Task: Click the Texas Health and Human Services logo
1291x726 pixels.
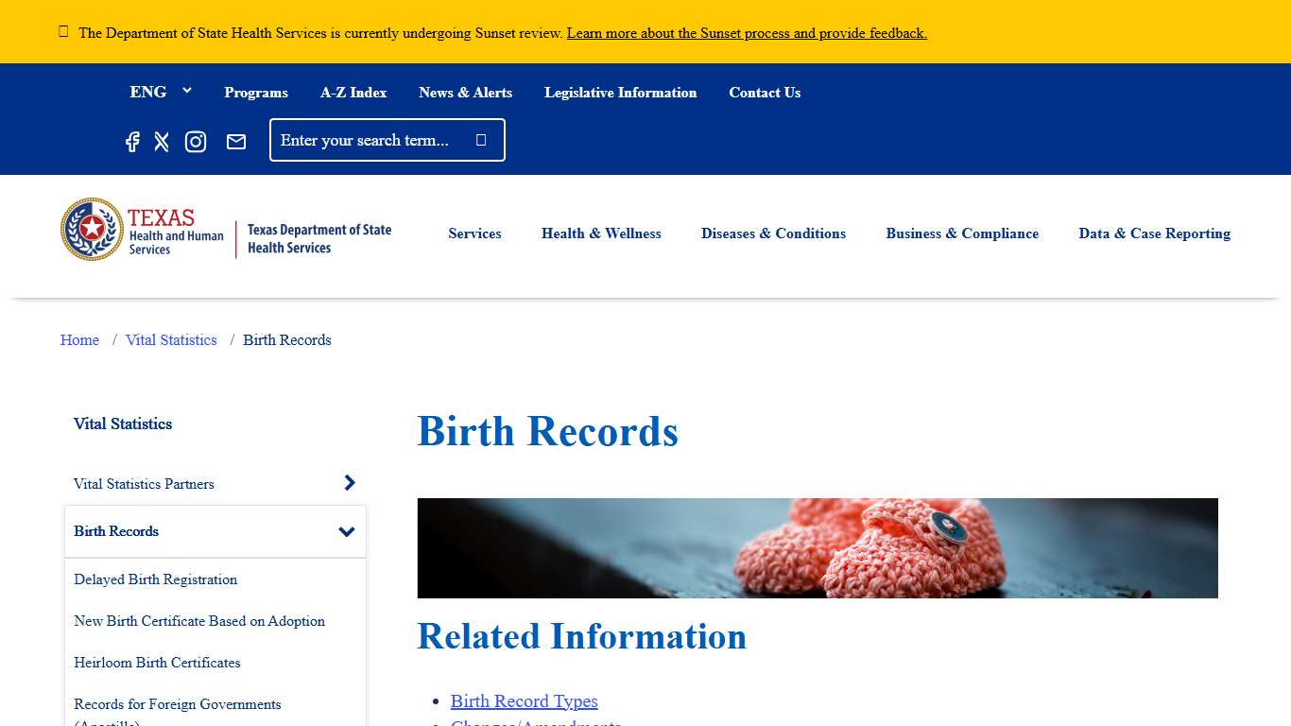Action: pos(142,228)
